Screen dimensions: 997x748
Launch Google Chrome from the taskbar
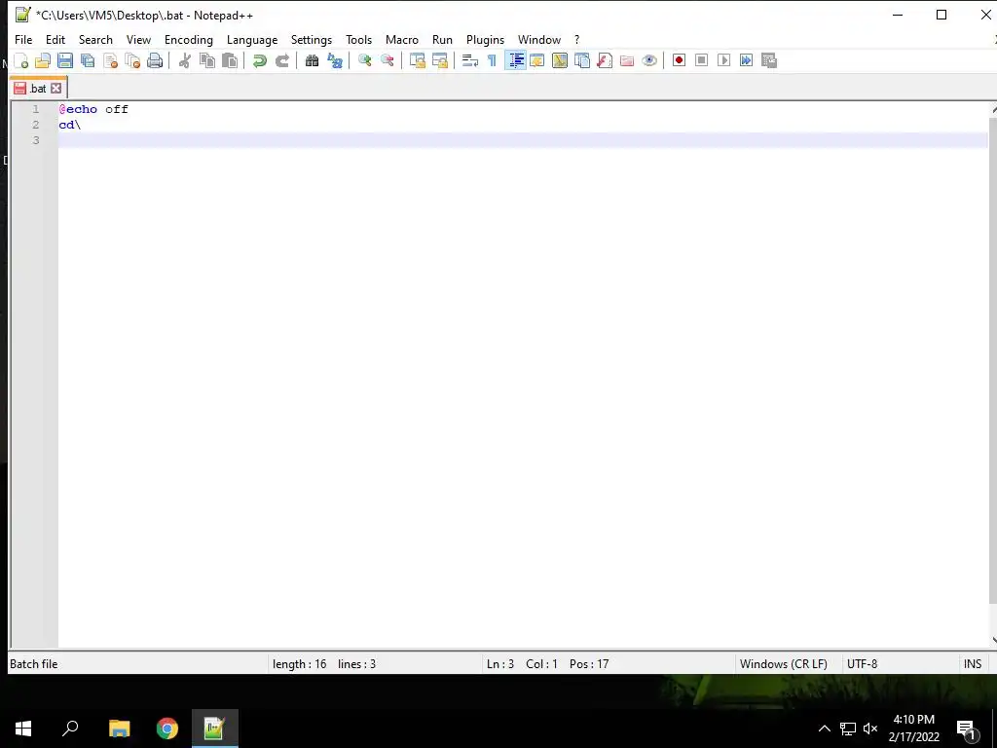click(167, 729)
